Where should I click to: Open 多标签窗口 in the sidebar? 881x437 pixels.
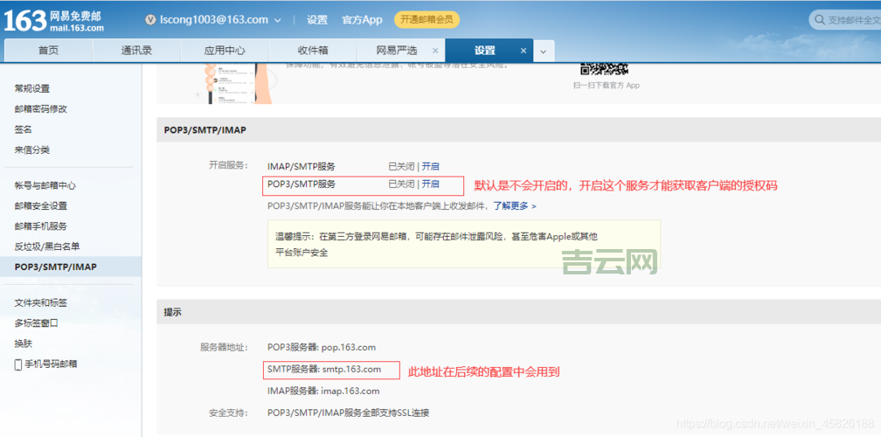[37, 323]
